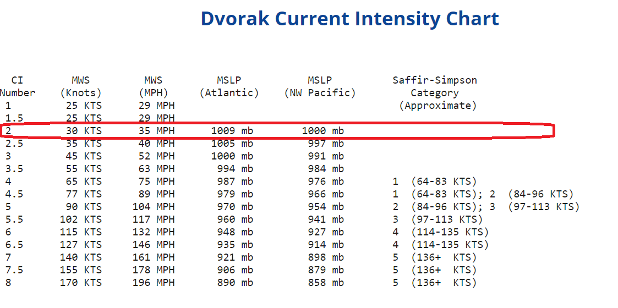Viewport: 618px width, 308px height.
Task: Click the Saffir-Simpson Category header
Action: (435, 93)
